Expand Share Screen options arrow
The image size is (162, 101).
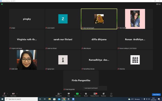(x=81, y=94)
